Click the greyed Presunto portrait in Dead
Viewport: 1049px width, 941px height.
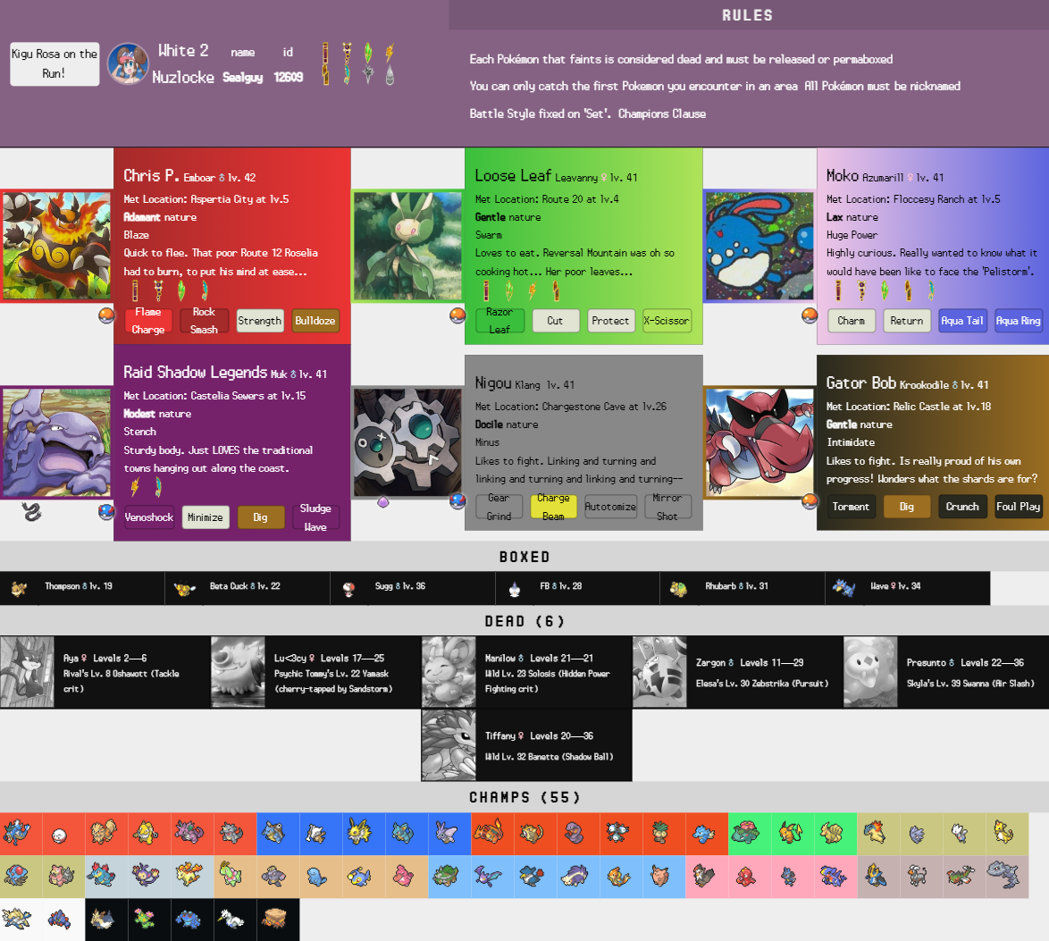870,672
